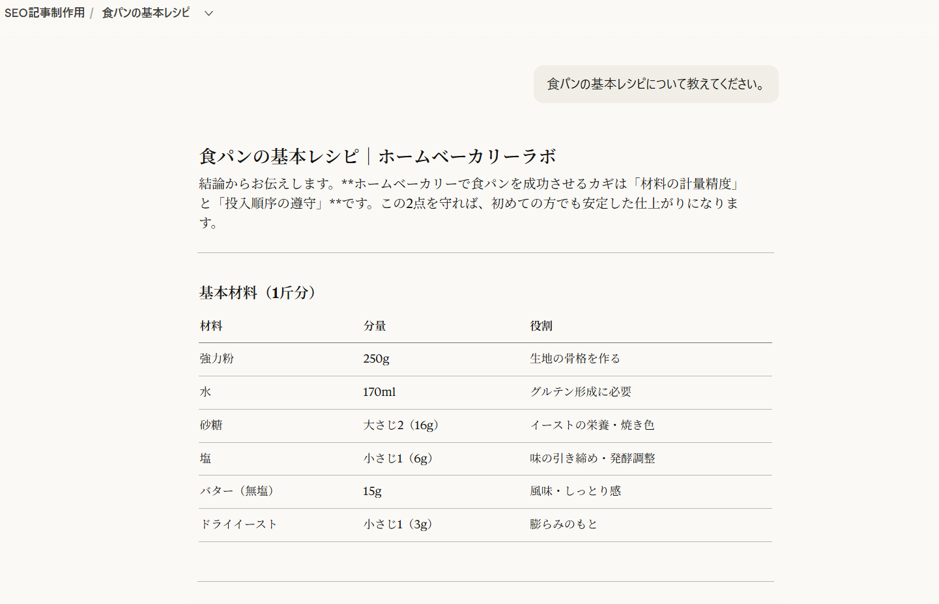The width and height of the screenshot is (939, 604).
Task: Click the 170ml quantity cell
Action: pyautogui.click(x=380, y=392)
